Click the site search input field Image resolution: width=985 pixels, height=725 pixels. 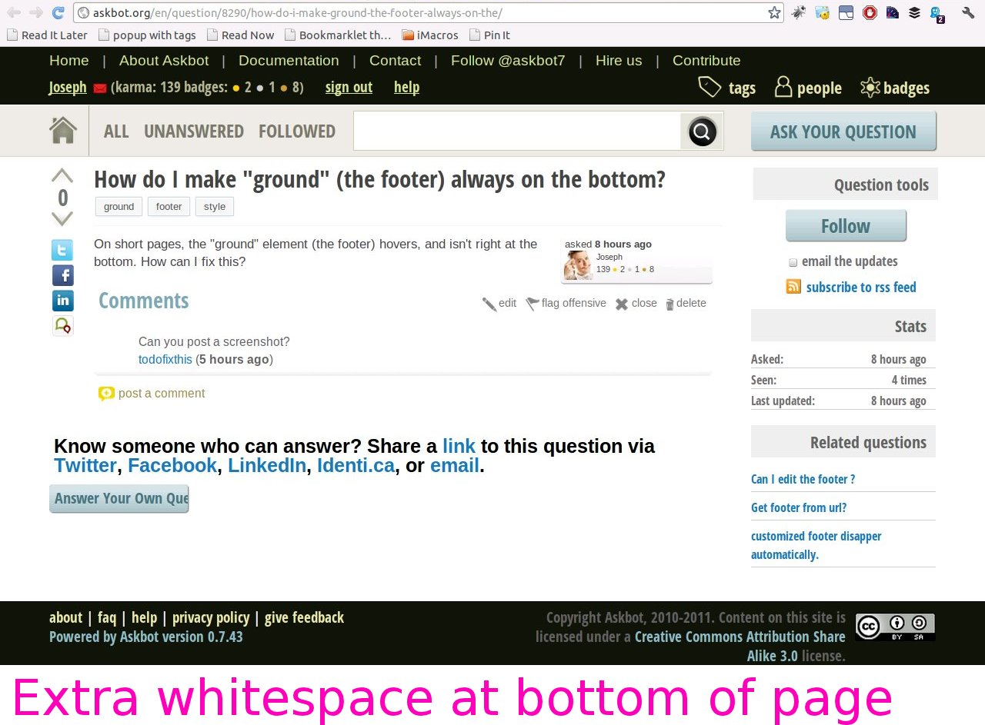(x=517, y=131)
